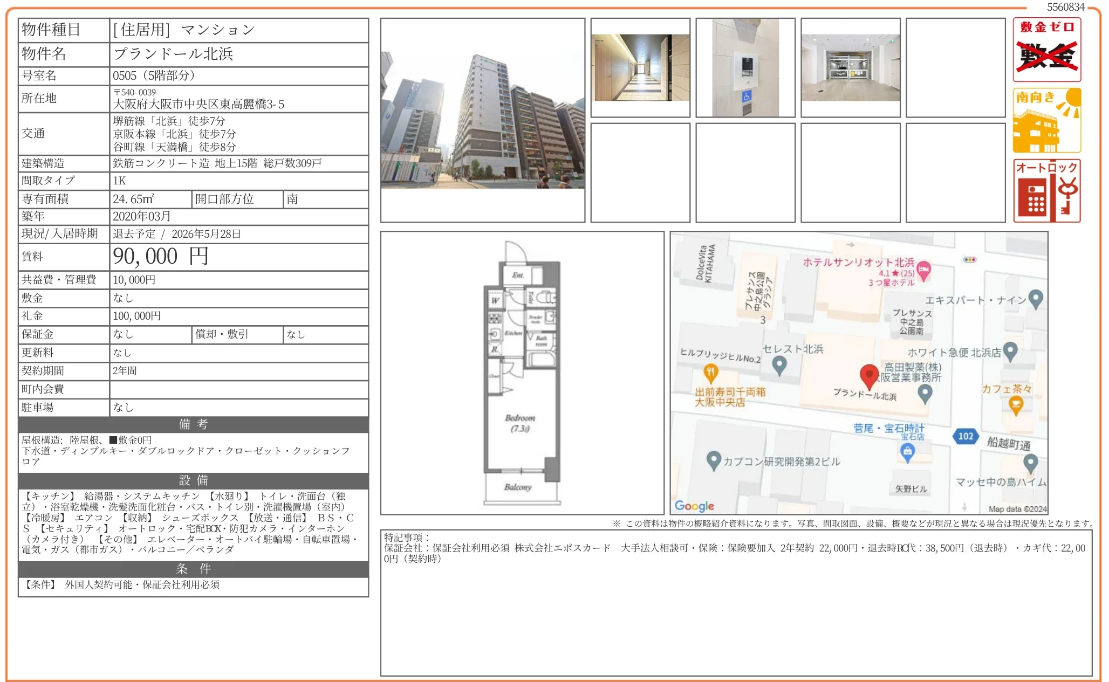This screenshot has width=1109, height=682.
Task: Click the 設備 section header bar
Action: pos(193,480)
